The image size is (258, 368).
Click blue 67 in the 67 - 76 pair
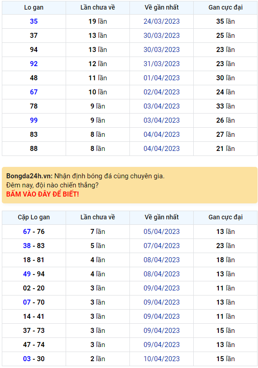[27, 232]
